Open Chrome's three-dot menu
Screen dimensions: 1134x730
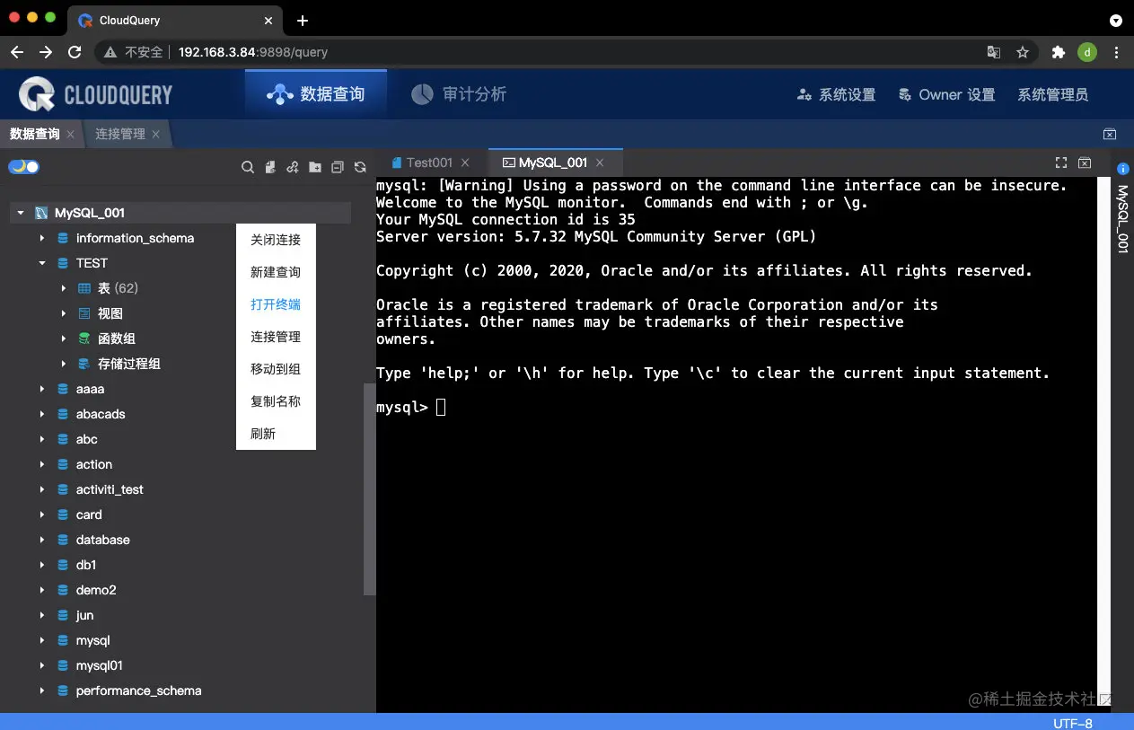pos(1116,52)
